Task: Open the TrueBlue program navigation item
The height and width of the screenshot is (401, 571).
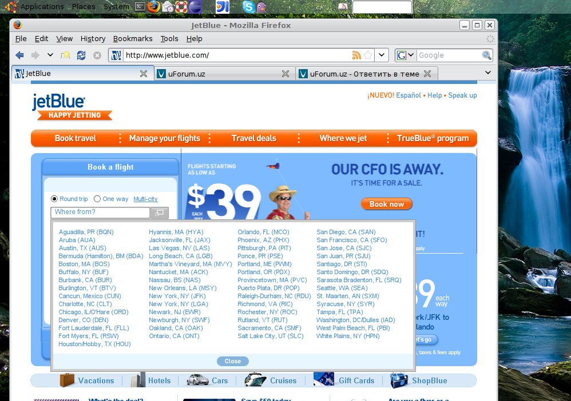Action: [x=433, y=138]
